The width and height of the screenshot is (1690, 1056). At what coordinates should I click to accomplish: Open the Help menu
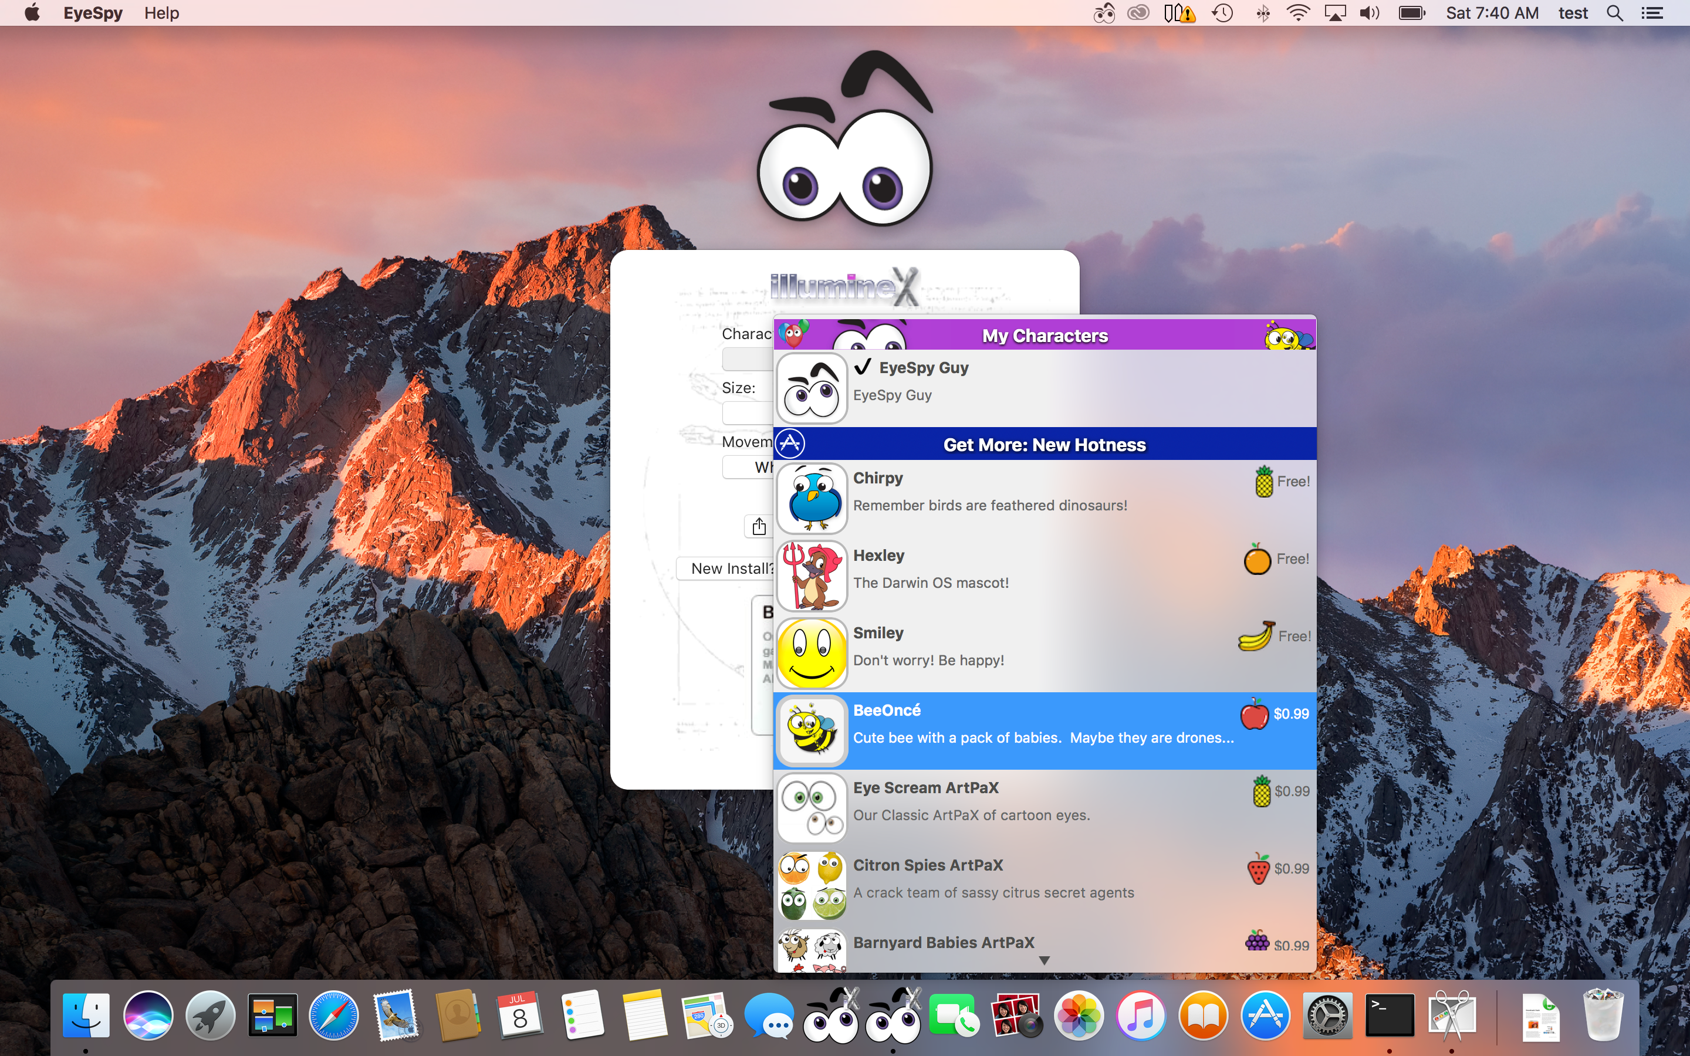tap(162, 13)
